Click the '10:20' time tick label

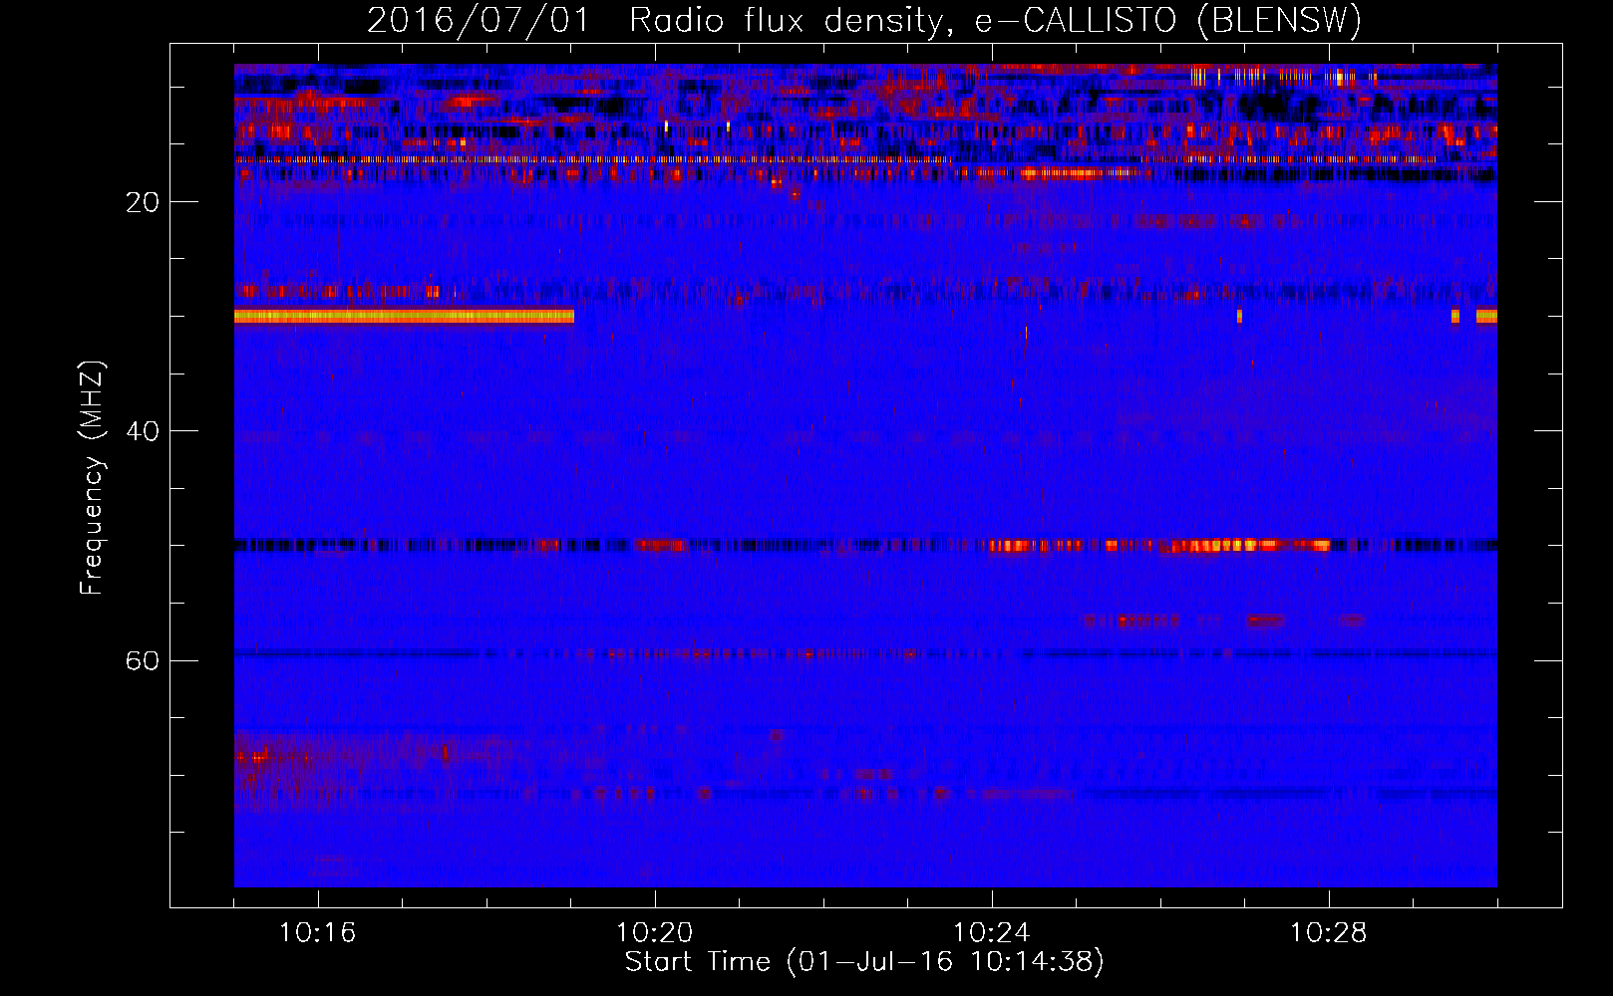[x=655, y=933]
